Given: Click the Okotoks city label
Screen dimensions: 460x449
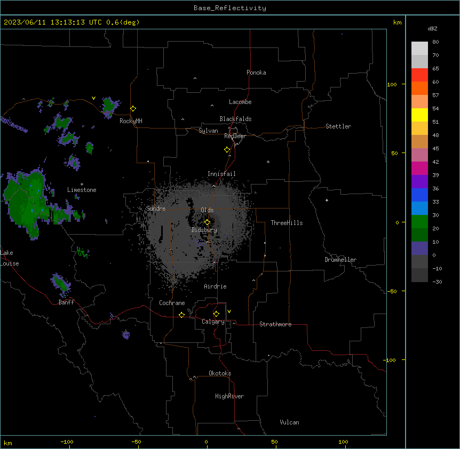Looking at the screenshot, I should (220, 373).
